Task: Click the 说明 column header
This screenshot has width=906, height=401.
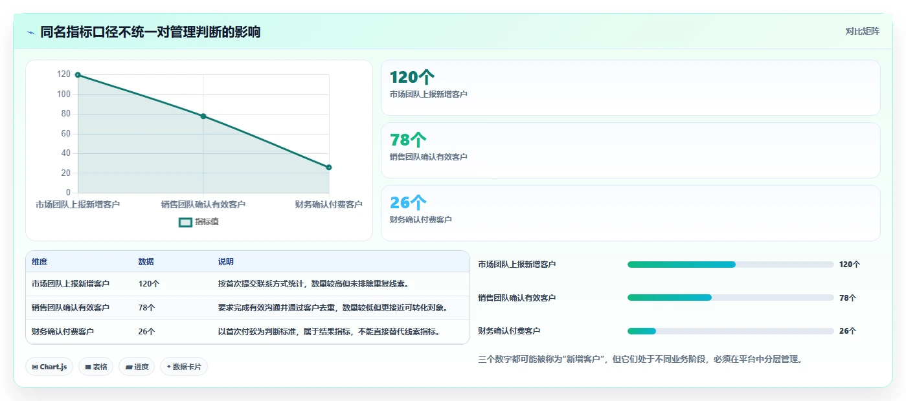Action: coord(226,262)
